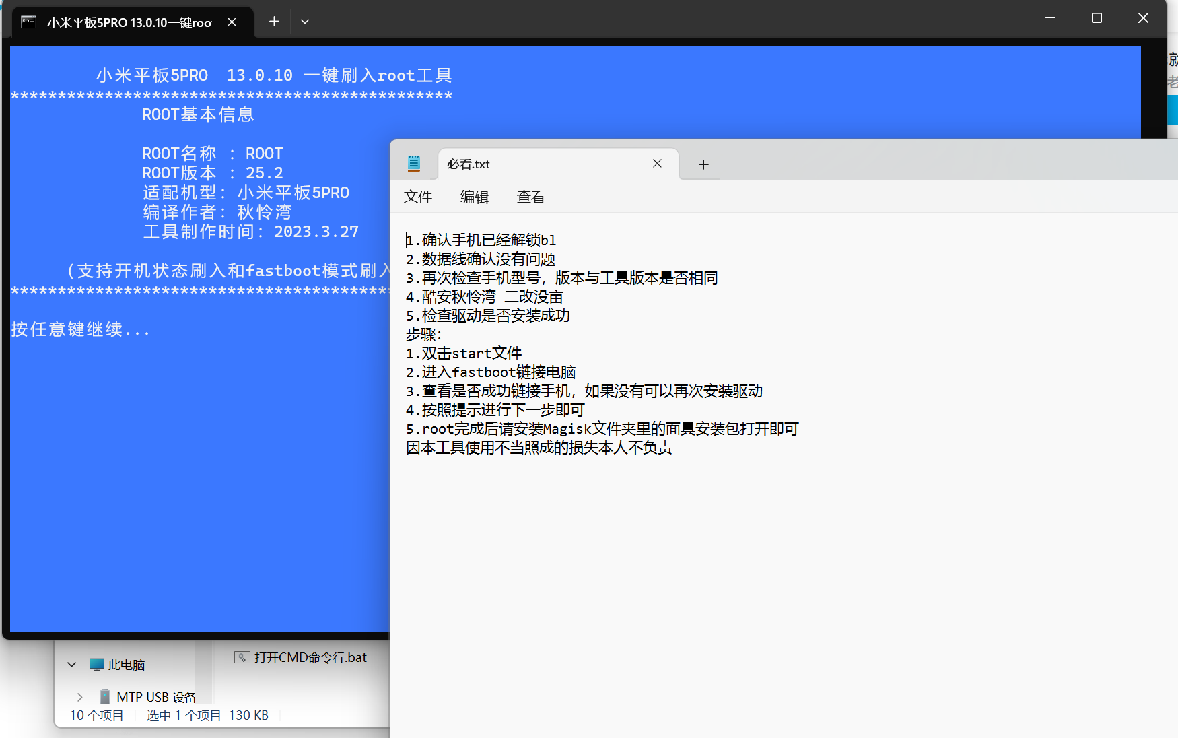1178x738 pixels.
Task: Select the MTP USB 设备 entry
Action: click(155, 697)
